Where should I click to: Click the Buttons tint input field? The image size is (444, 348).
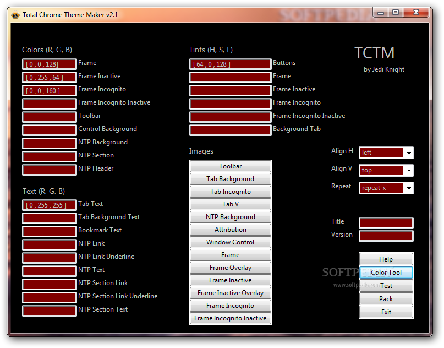click(230, 64)
